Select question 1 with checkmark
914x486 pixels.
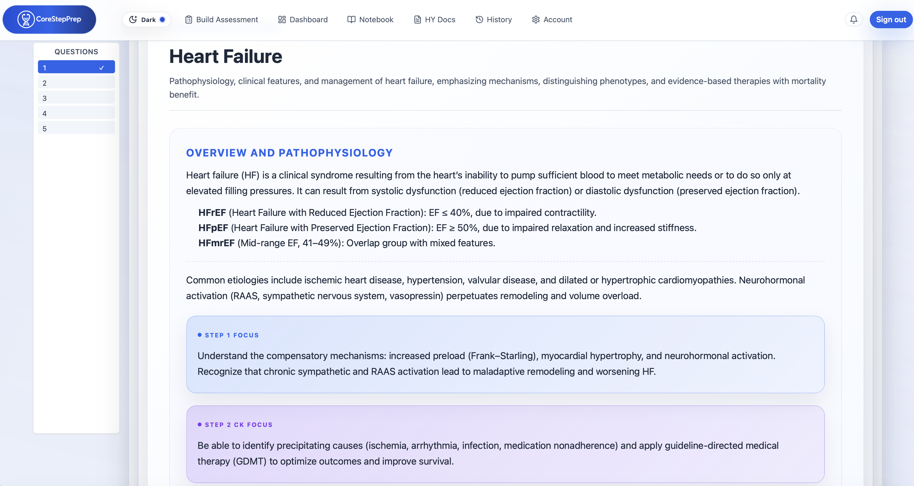click(76, 67)
